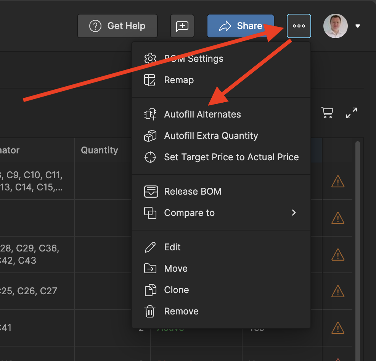Select the Autofill Extra Quantity cube icon
Image resolution: width=376 pixels, height=361 pixels.
(150, 135)
